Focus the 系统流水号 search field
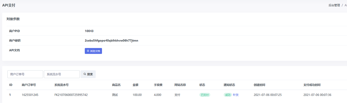This screenshot has height=103, width=347. click(62, 74)
